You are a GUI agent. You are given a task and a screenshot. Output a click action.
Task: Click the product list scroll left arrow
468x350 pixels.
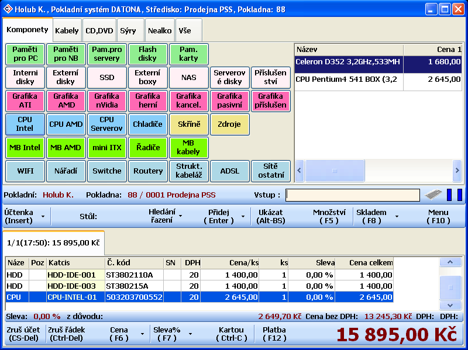[x=300, y=171]
